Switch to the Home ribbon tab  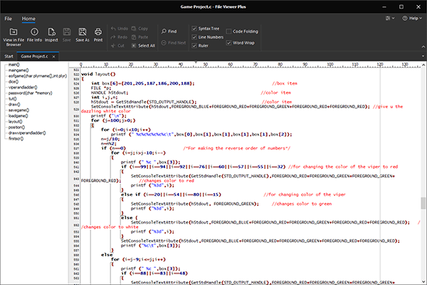pyautogui.click(x=28, y=19)
